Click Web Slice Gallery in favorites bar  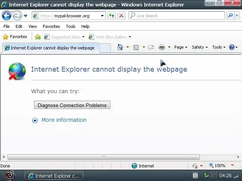(108, 37)
